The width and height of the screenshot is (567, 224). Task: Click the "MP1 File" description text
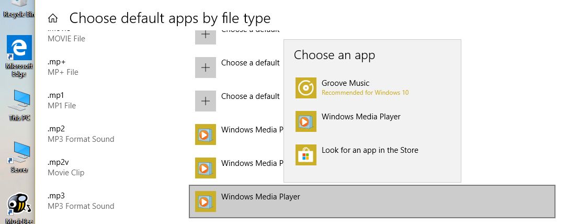pyautogui.click(x=62, y=106)
